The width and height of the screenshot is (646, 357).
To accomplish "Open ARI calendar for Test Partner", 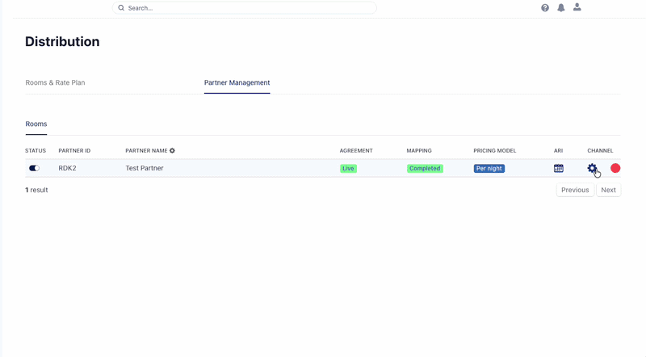I will [559, 168].
